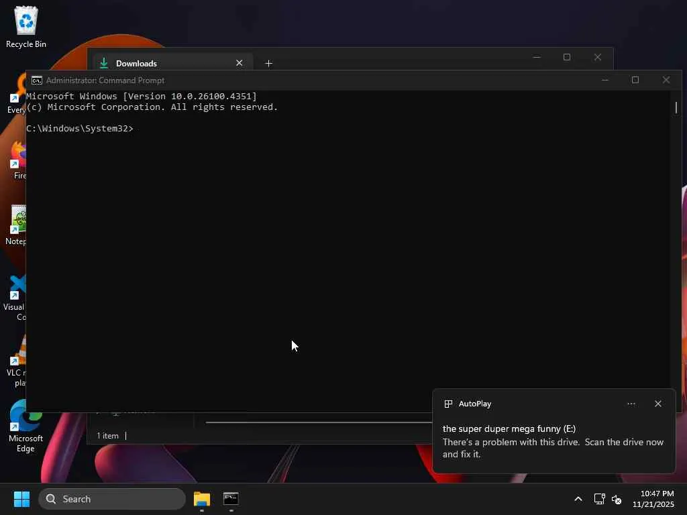Open the Windows Start menu
Viewport: 687px width, 515px height.
21,499
